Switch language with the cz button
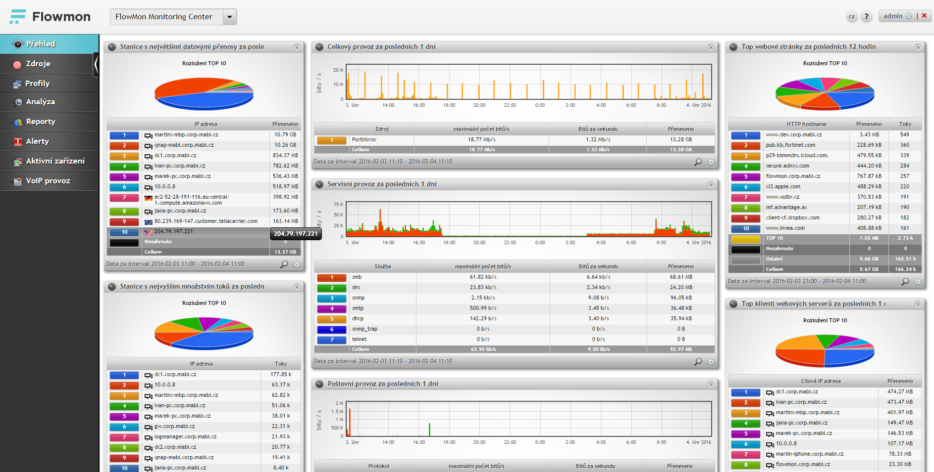934x472 pixels. [x=852, y=16]
